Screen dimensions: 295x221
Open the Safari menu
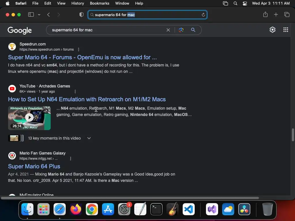pyautogui.click(x=21, y=3)
